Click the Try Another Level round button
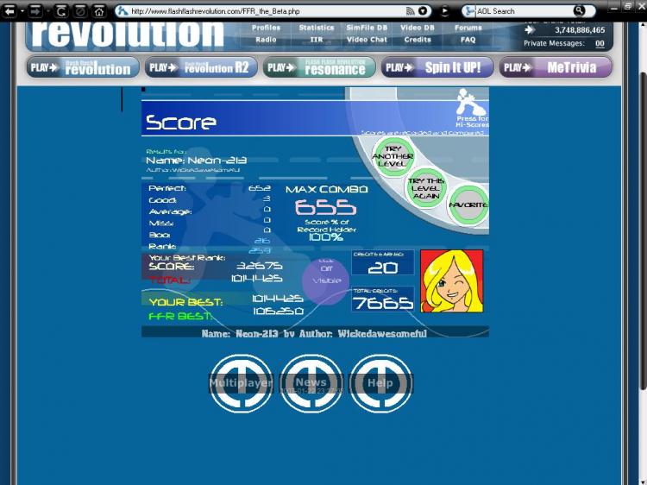This screenshot has height=485, width=647. (393, 156)
